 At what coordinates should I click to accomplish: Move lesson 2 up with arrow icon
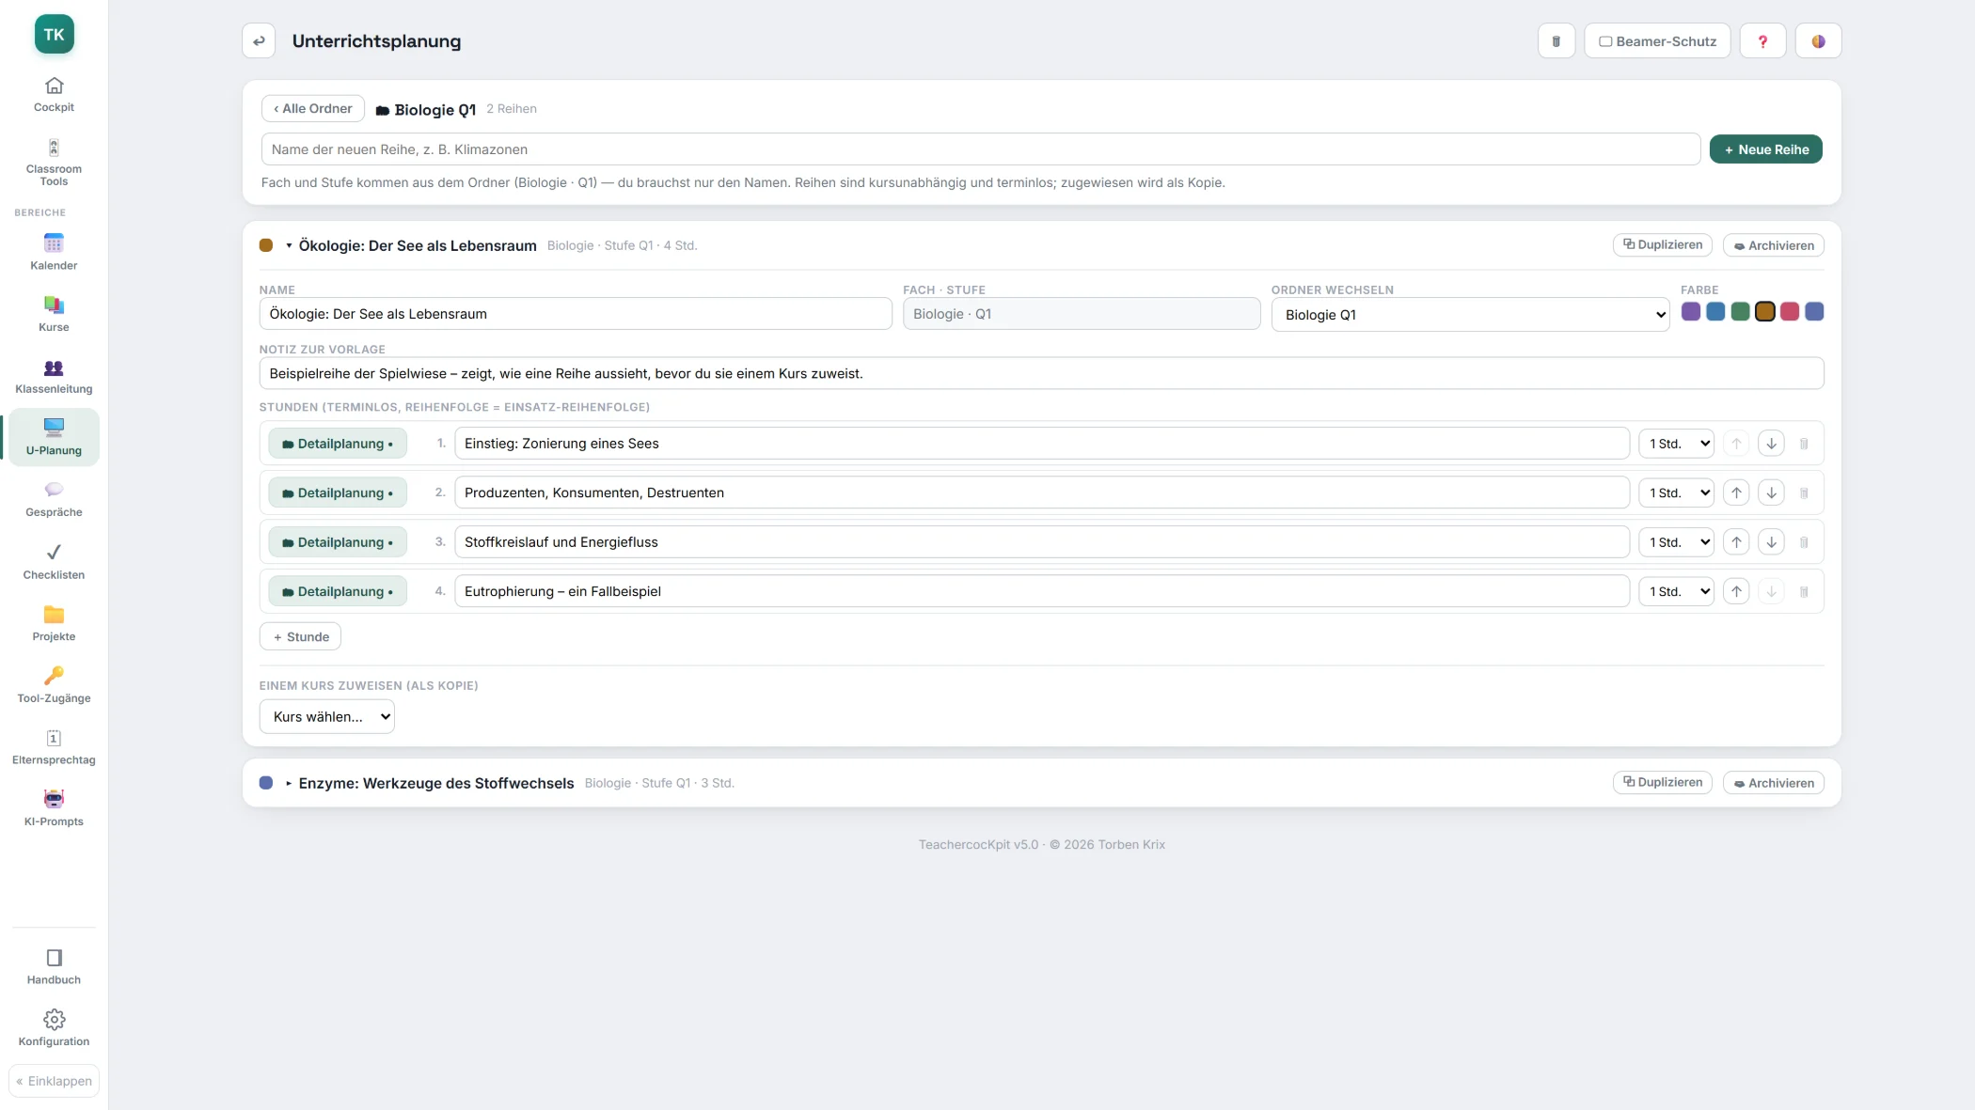point(1736,493)
